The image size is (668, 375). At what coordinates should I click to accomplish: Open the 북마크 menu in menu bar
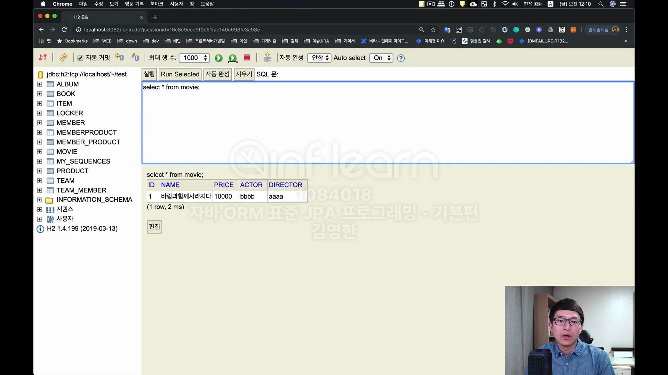[157, 4]
